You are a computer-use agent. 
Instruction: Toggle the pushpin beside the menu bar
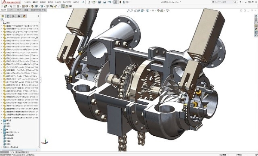pos(83,2)
